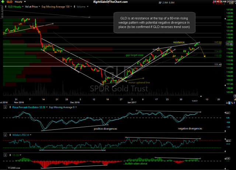Open Exp Moving Average 130 dropdown
Image resolution: width=236 pixels, height=170 pixels.
click(71, 7)
